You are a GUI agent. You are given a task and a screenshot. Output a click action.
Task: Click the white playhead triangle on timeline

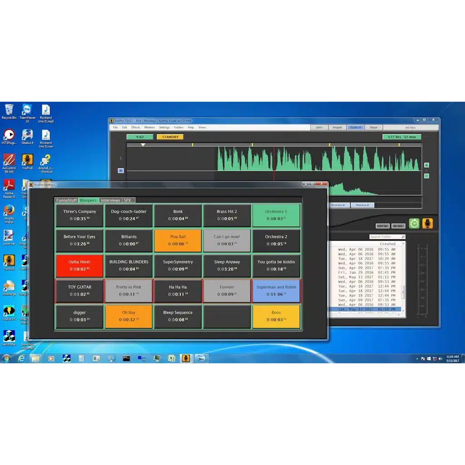tap(143, 145)
